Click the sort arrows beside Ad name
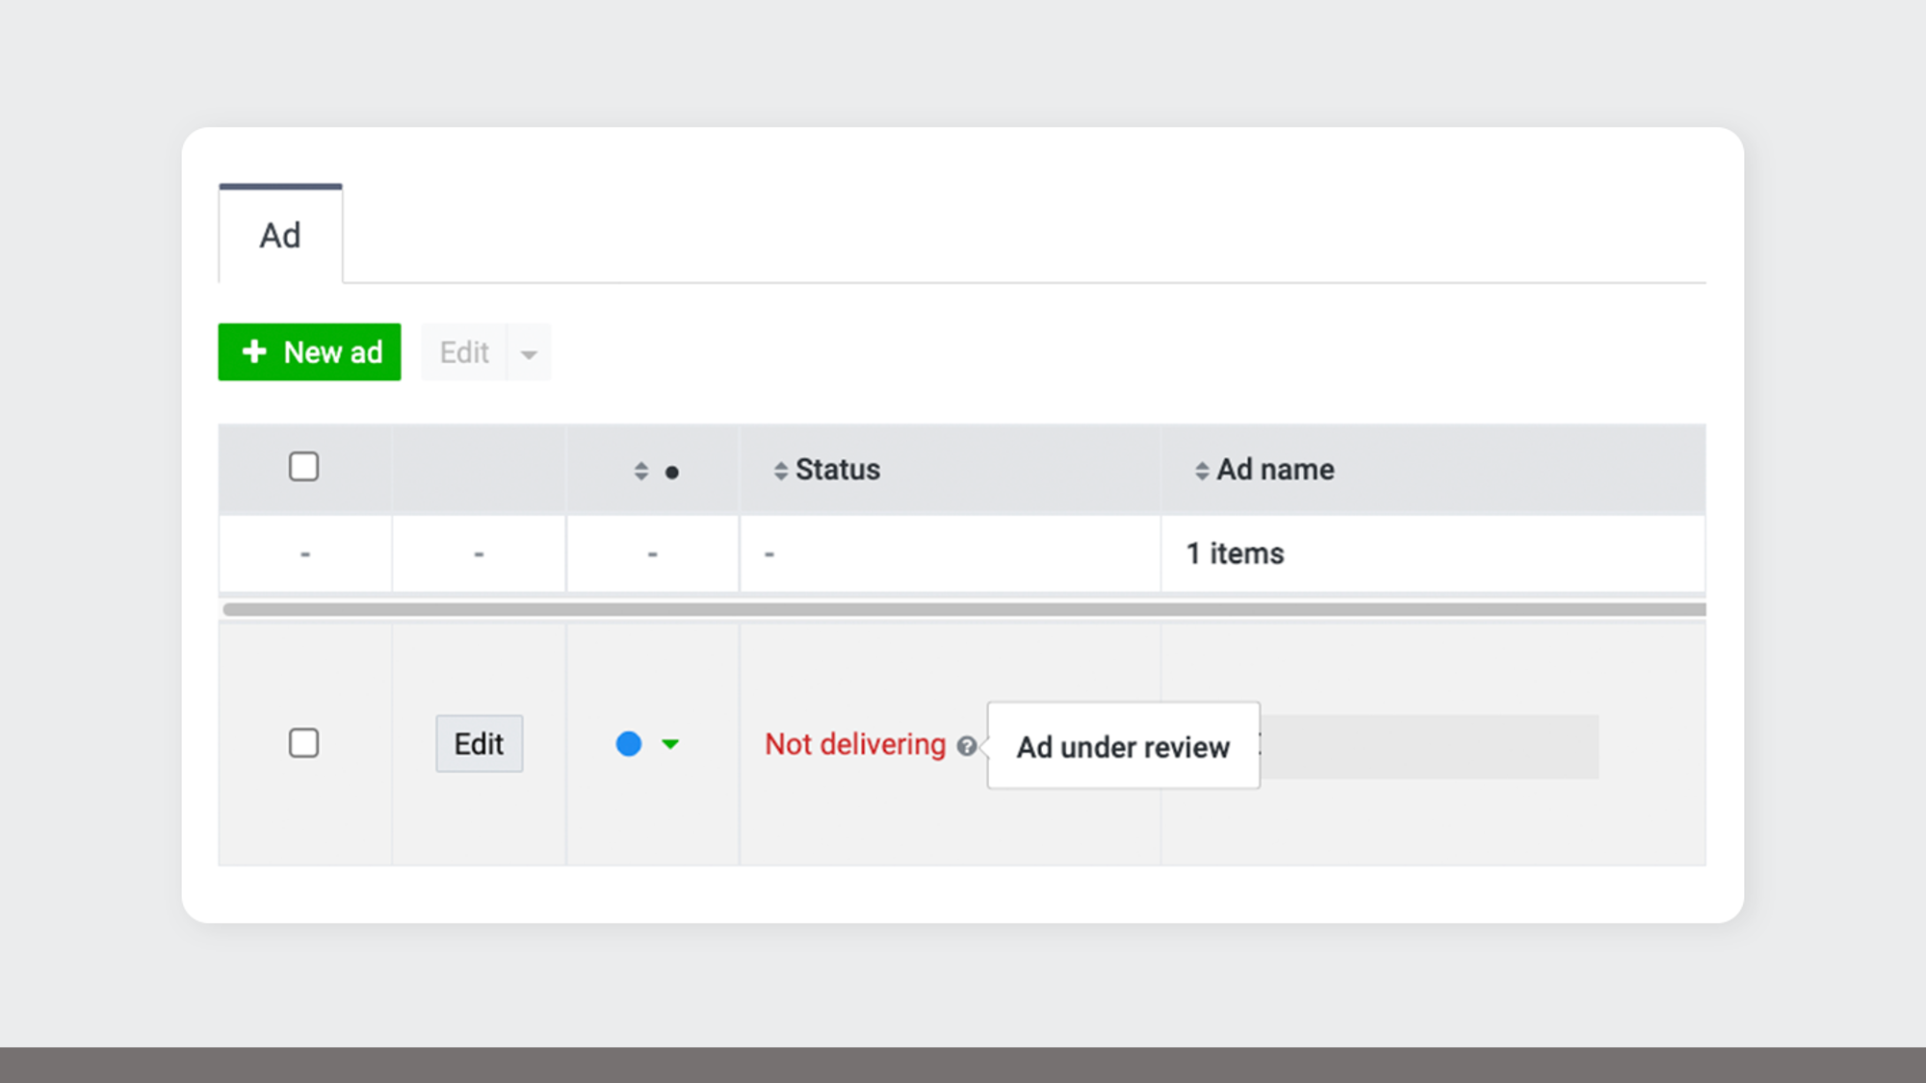This screenshot has width=1926, height=1083. (x=1202, y=471)
